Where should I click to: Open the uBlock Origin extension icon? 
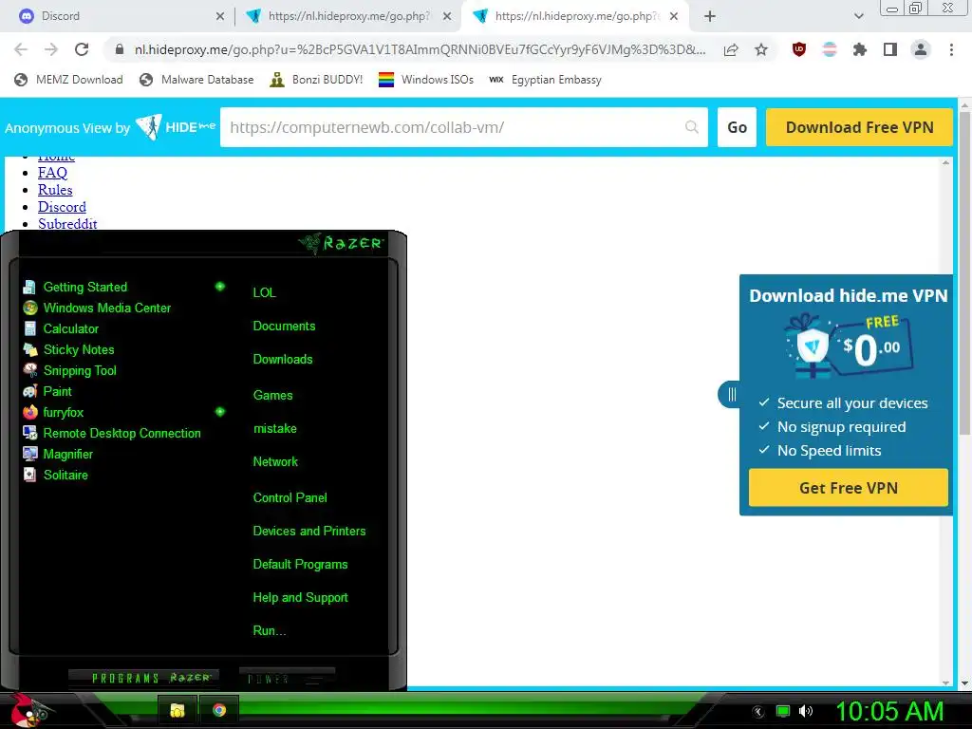tap(799, 49)
